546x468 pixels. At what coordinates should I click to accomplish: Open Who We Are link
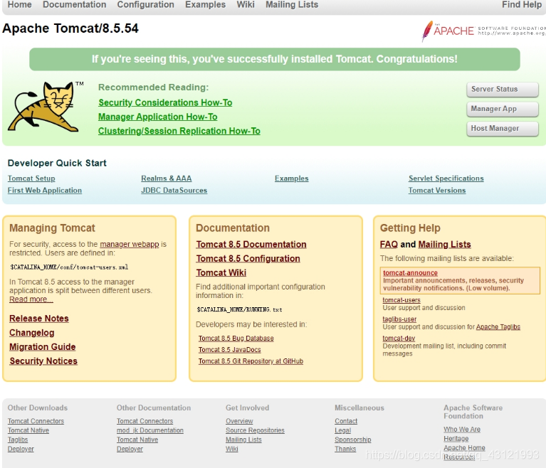pyautogui.click(x=462, y=430)
